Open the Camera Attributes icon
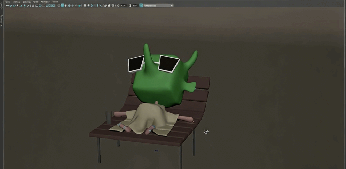This screenshot has width=346, height=169. click(x=14, y=6)
